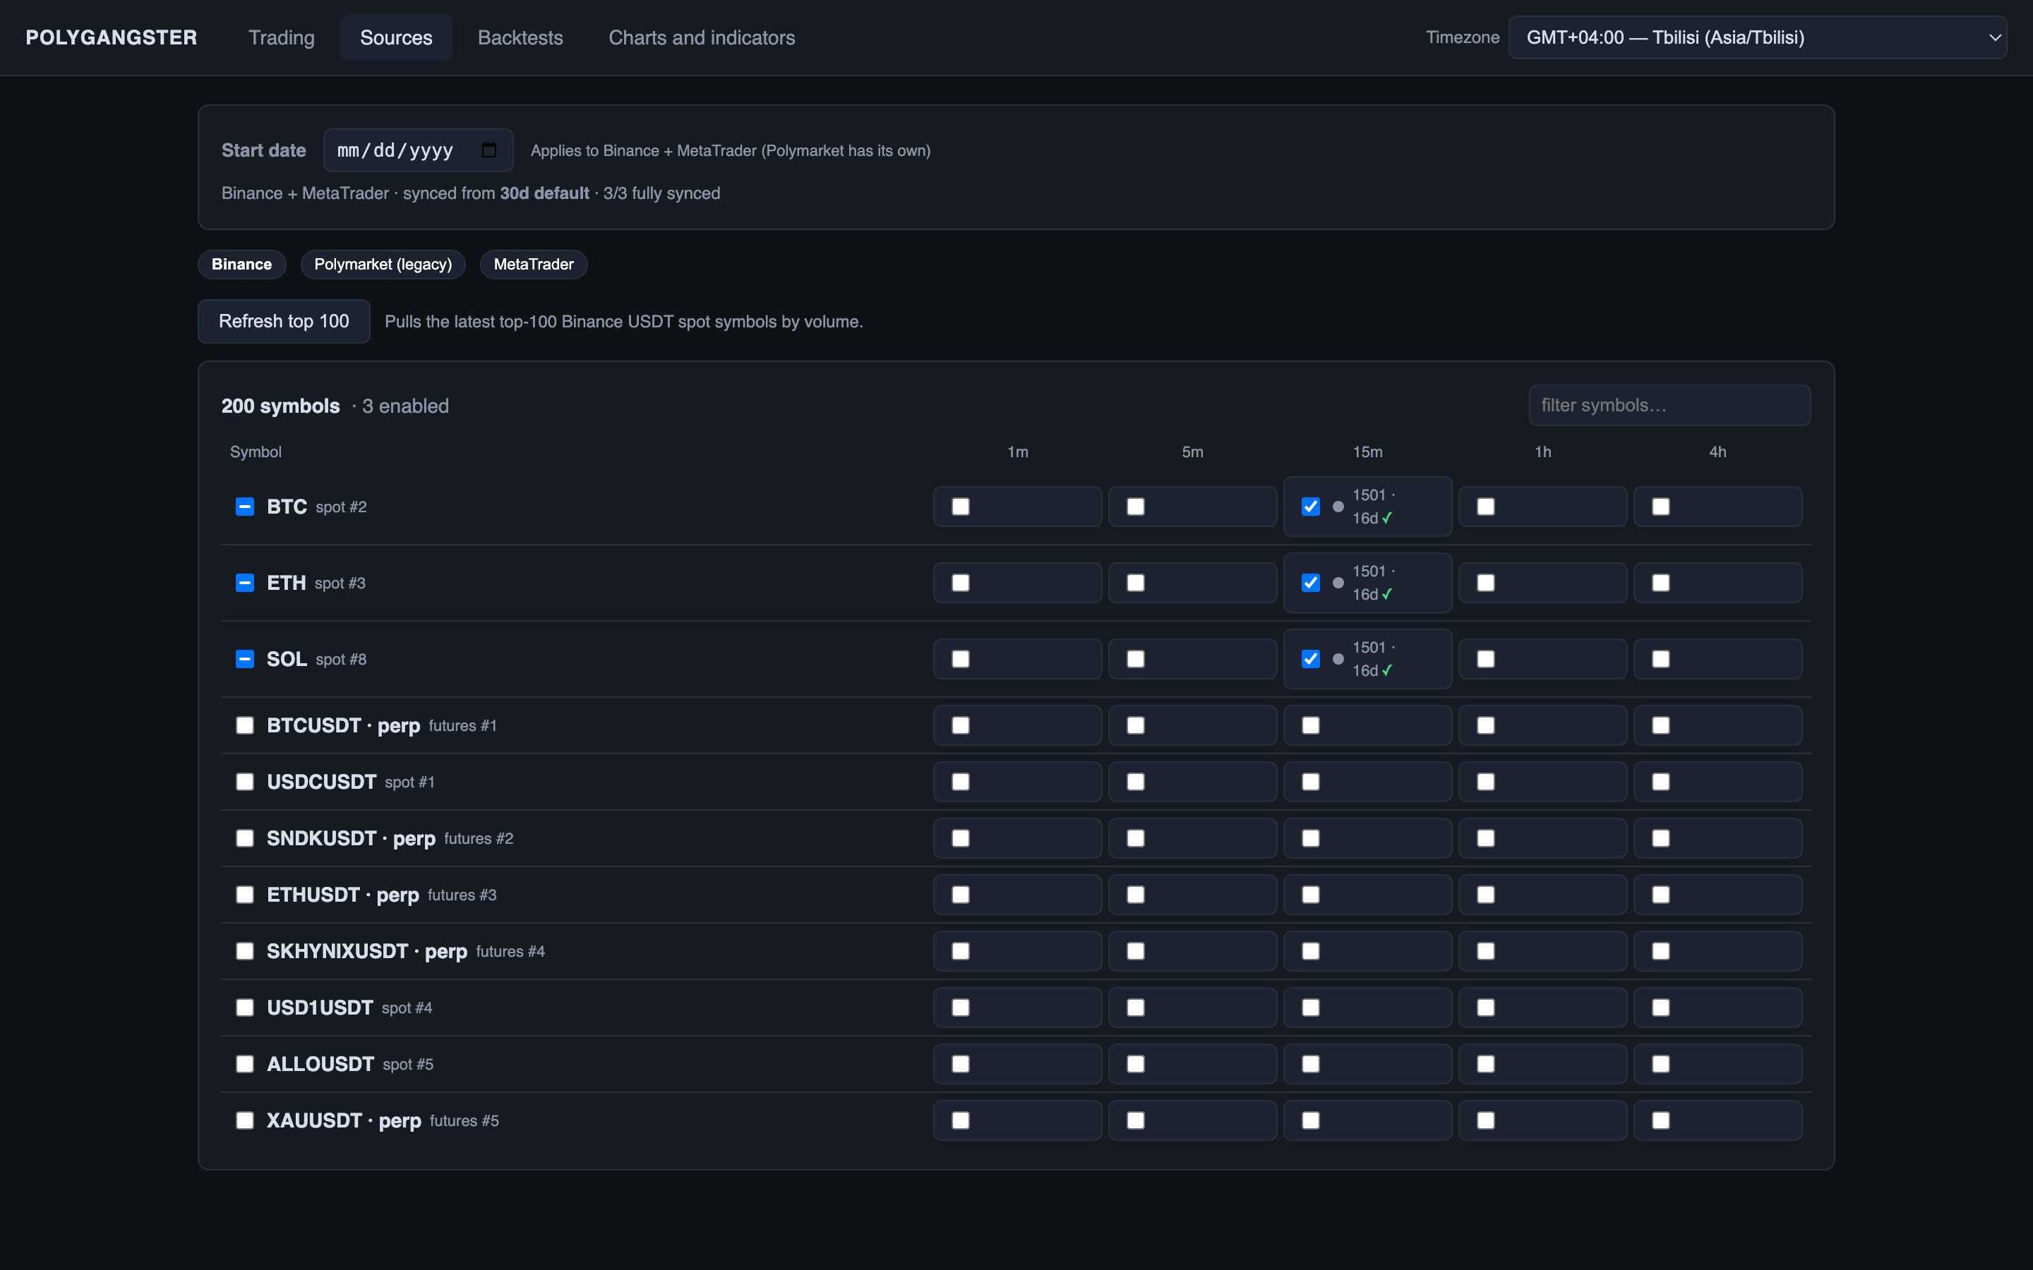Enable the SOL 5m timeframe checkbox

coord(1136,660)
